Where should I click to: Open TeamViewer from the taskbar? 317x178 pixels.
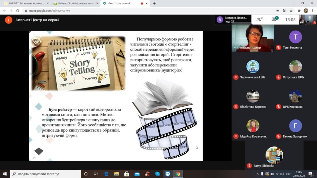click(x=167, y=174)
